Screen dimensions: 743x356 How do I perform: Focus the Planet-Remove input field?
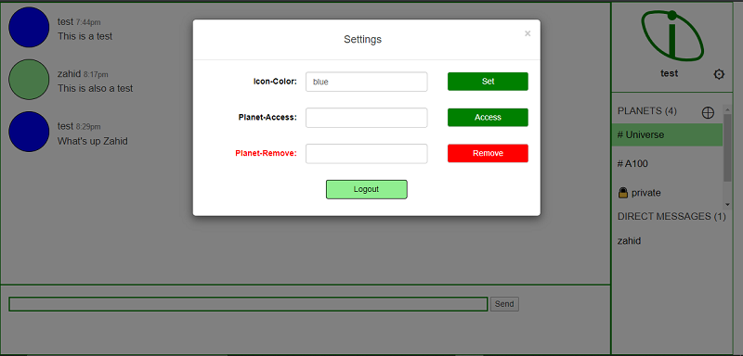click(x=366, y=154)
